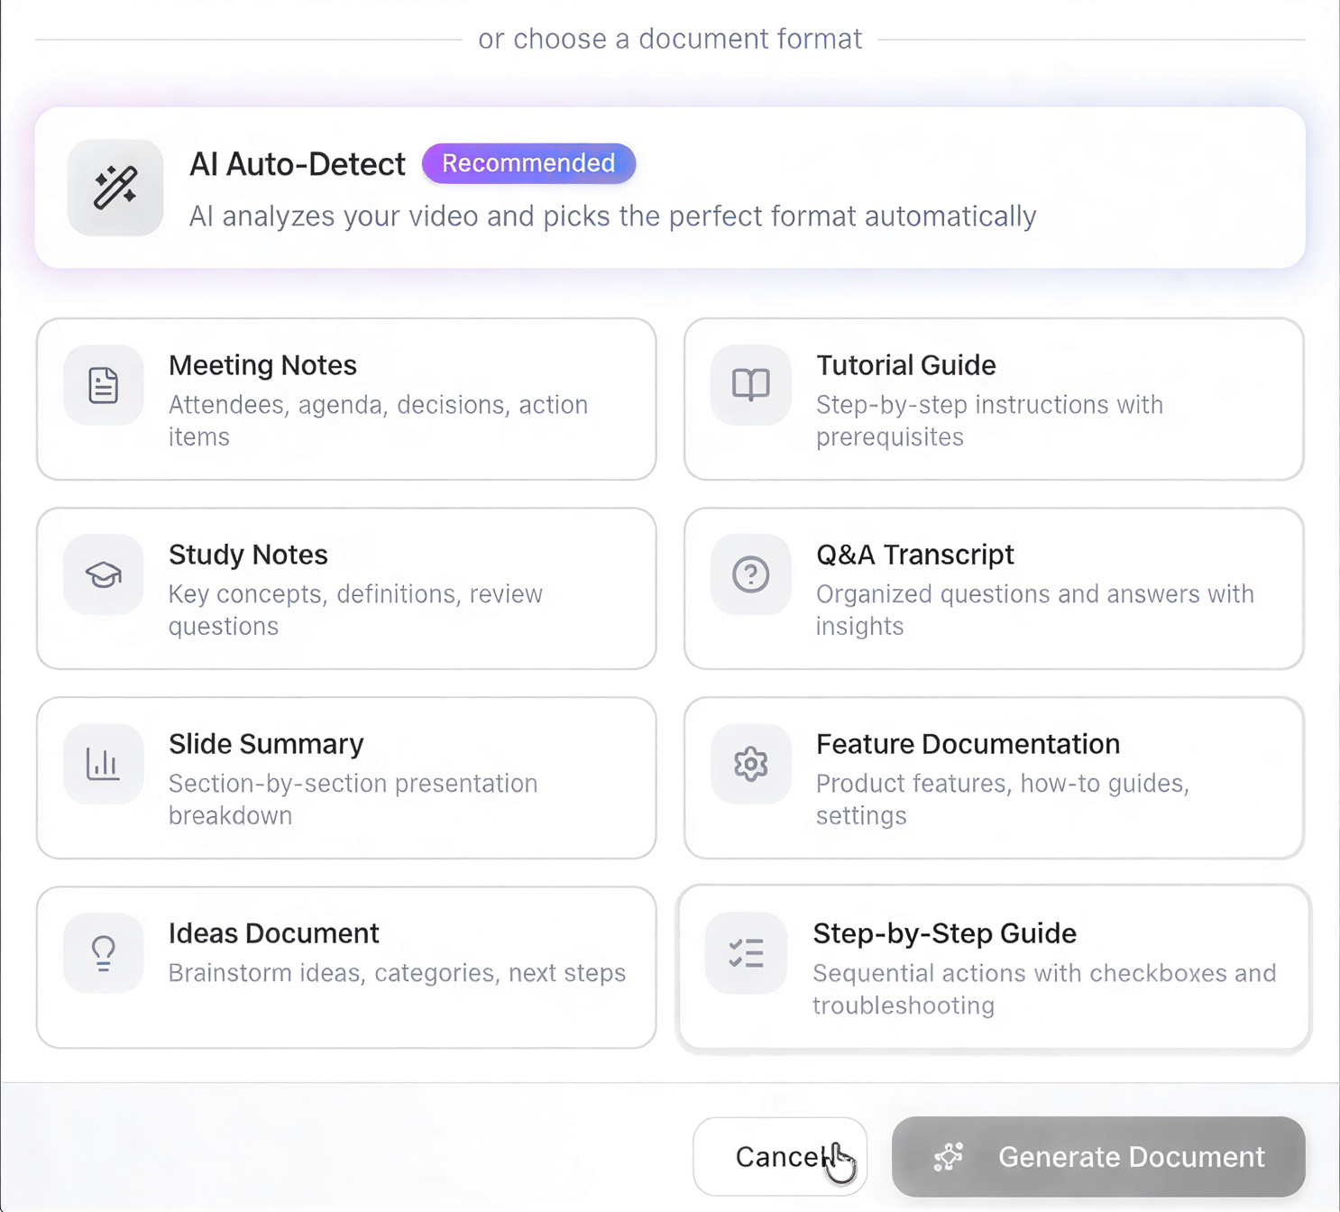Screen dimensions: 1340x1212
Task: Pick the Tutorial Guide format title
Action: tap(905, 365)
